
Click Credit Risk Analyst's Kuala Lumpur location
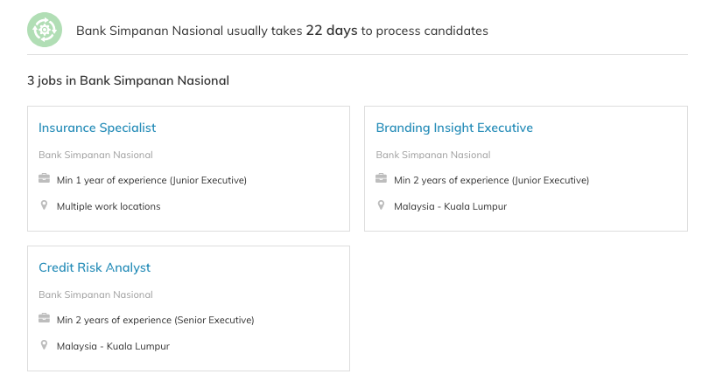click(113, 347)
